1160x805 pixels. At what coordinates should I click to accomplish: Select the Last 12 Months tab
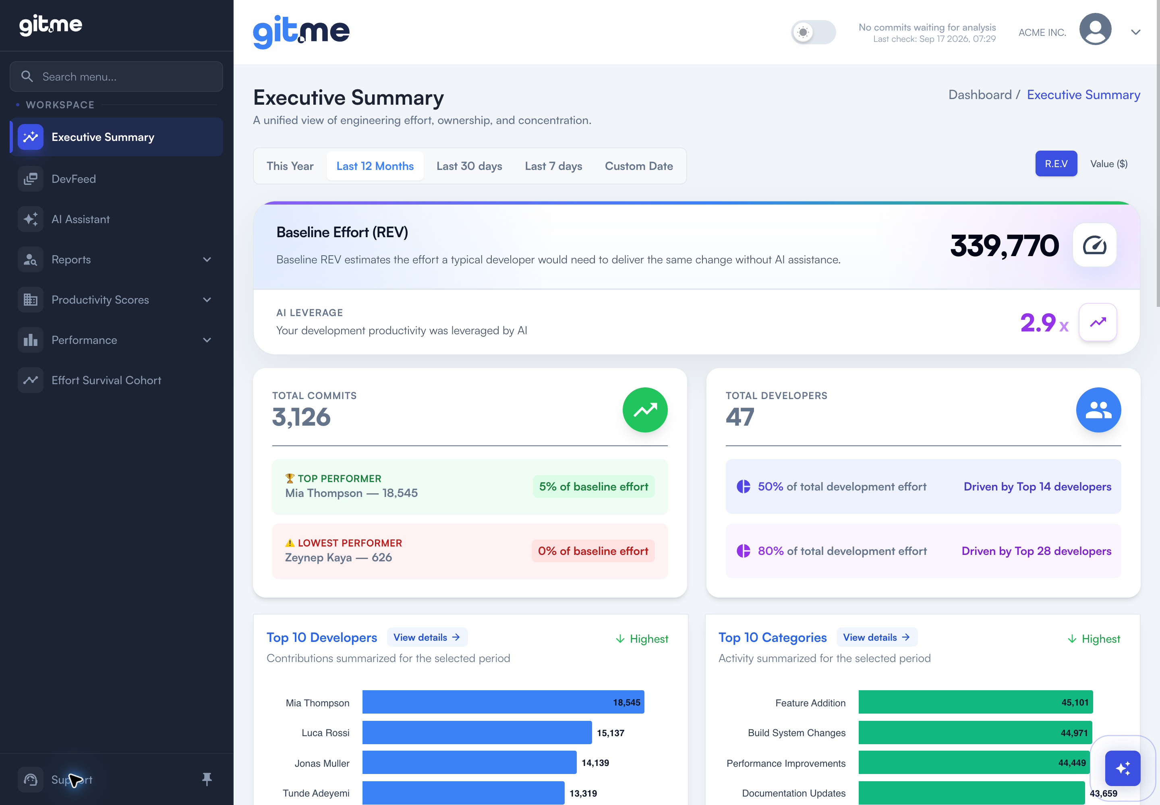(375, 166)
